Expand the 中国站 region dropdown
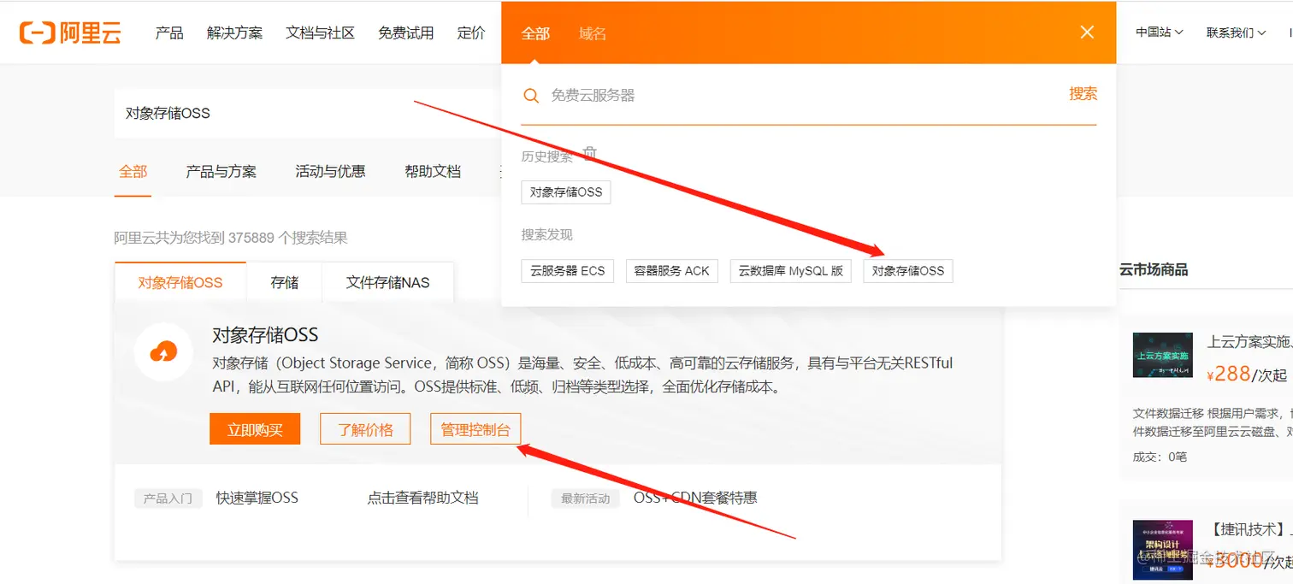 tap(1159, 32)
